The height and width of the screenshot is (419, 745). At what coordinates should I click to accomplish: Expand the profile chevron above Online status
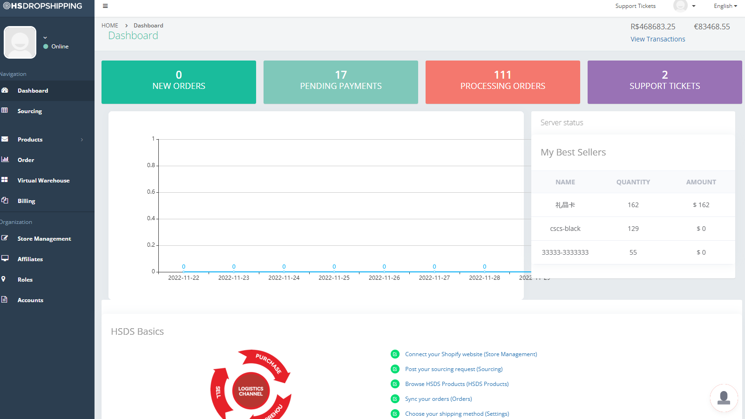(x=45, y=38)
